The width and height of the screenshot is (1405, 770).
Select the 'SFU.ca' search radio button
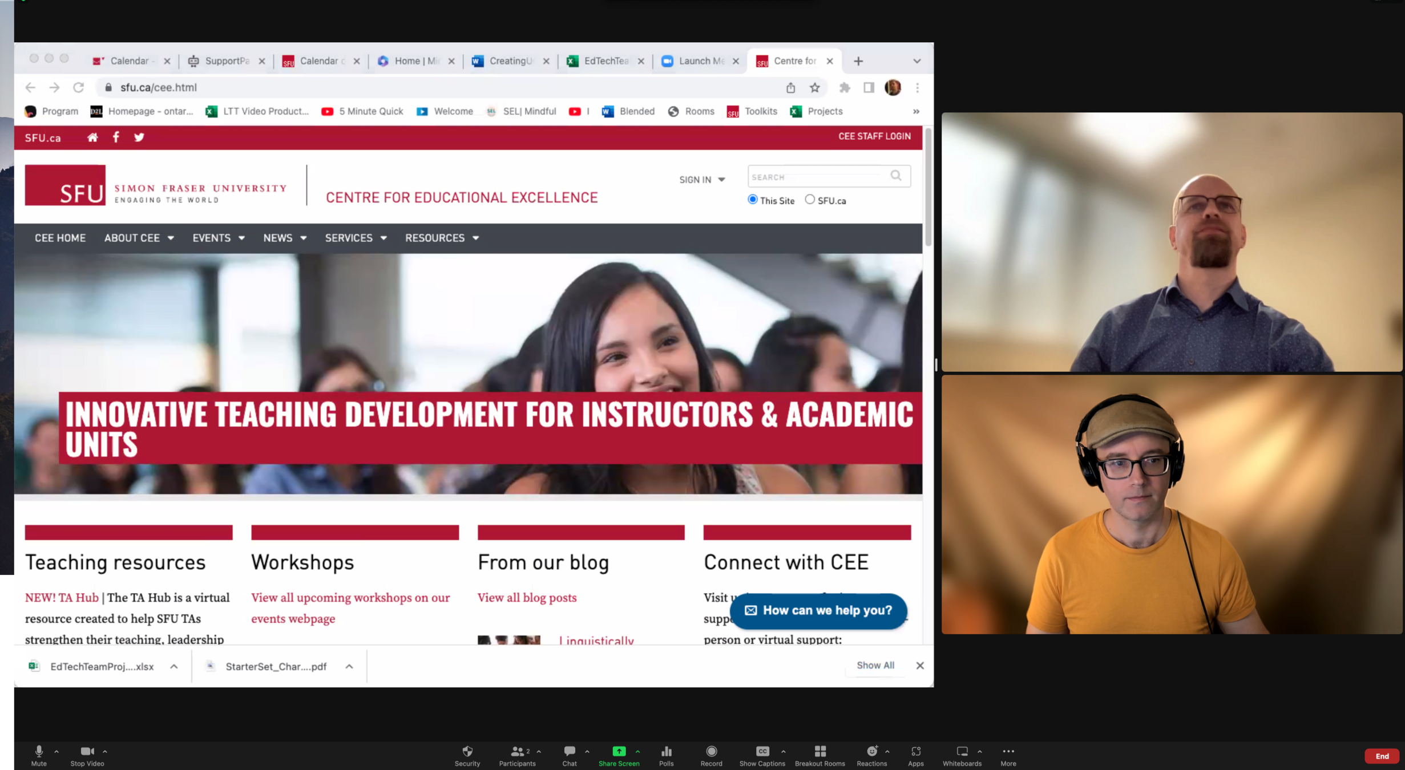[809, 200]
